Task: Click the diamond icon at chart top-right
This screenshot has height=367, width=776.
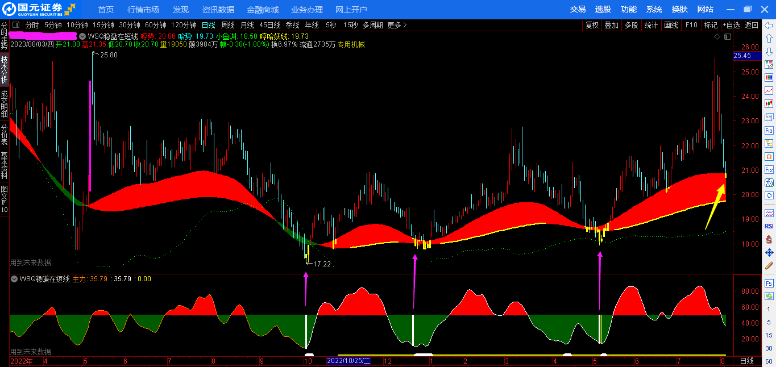Action: click(x=717, y=36)
